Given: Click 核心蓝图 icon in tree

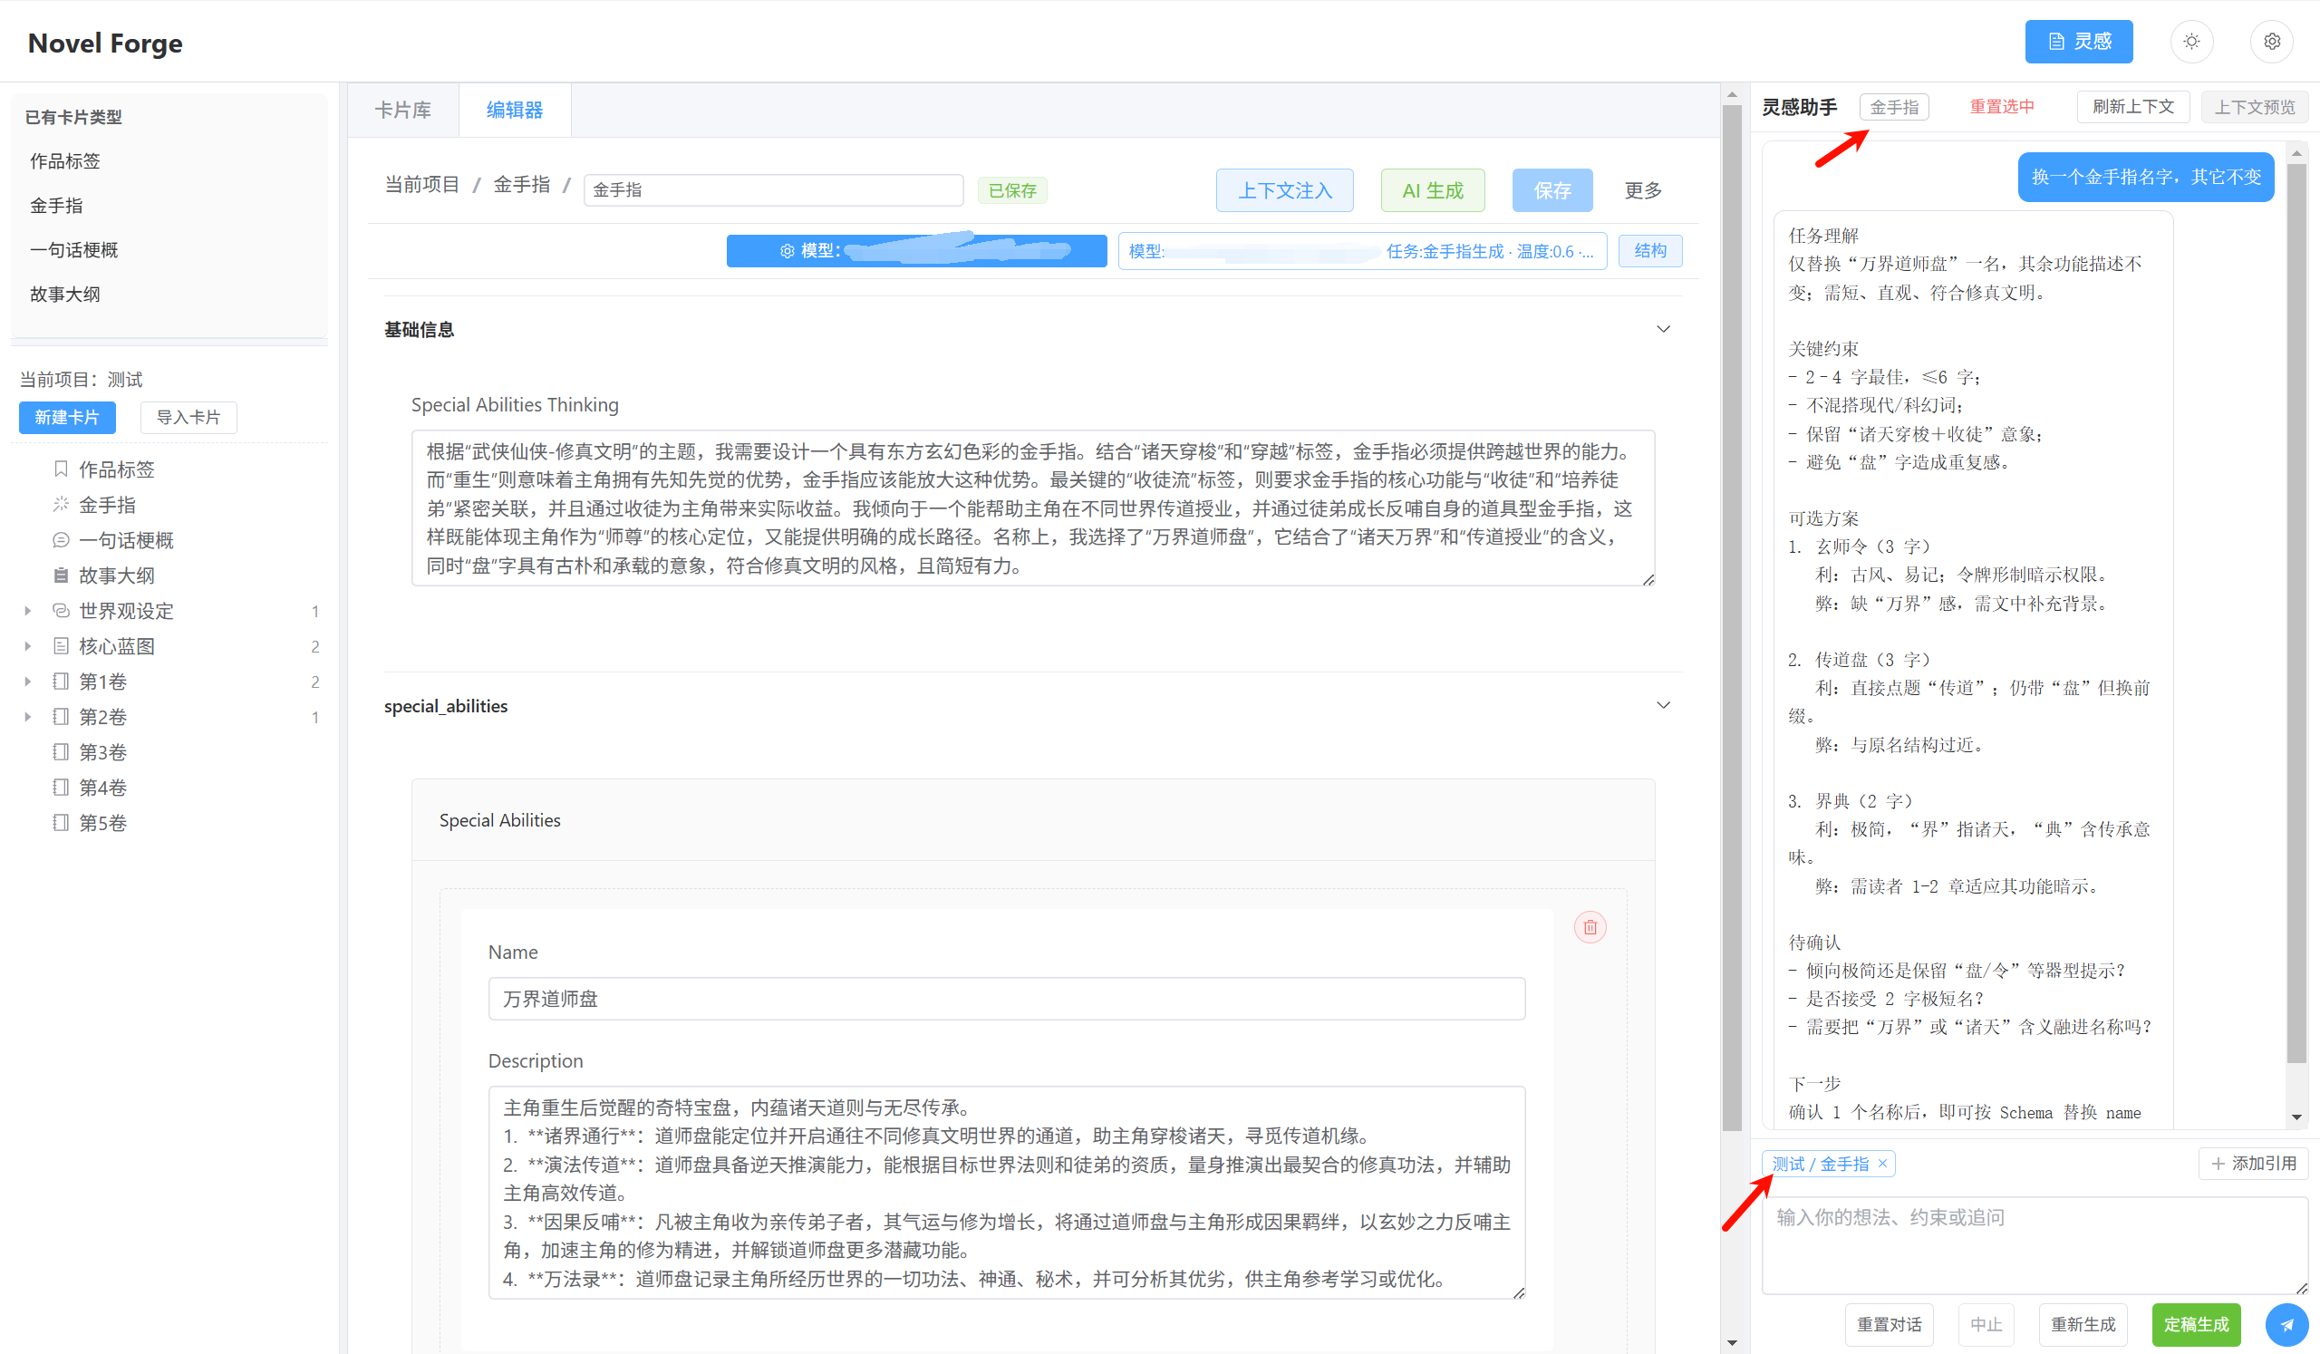Looking at the screenshot, I should click(61, 646).
